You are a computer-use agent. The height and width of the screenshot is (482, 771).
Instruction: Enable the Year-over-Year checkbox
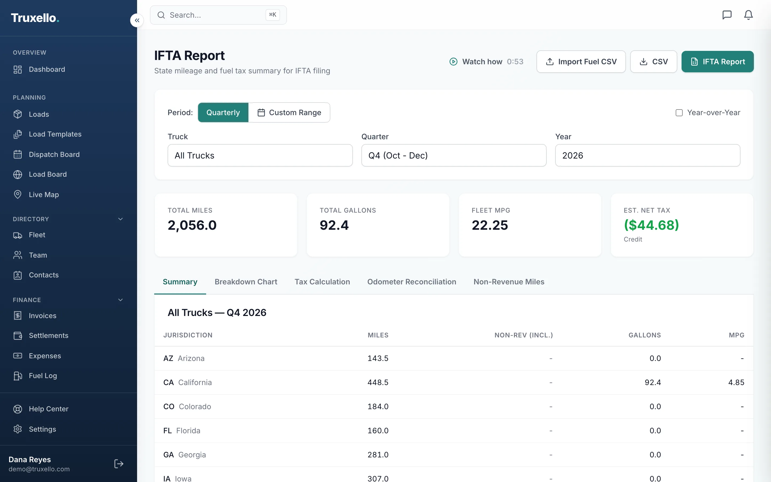[679, 113]
